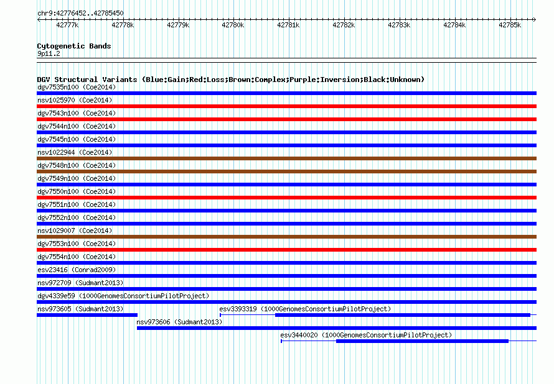The width and height of the screenshot is (554, 384).
Task: Select the dgv7549n100 (Coe2014) label
Action: [x=77, y=178]
